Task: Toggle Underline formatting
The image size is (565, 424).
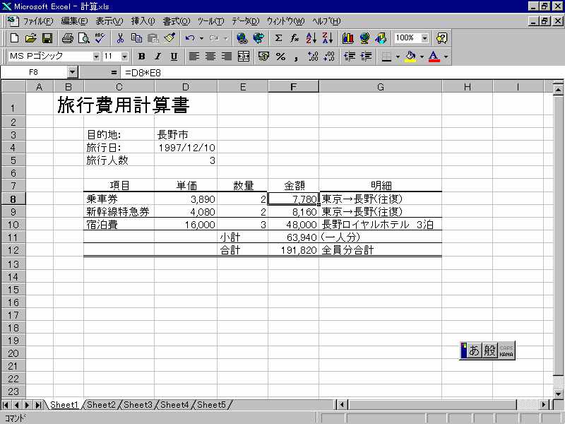Action: [174, 57]
